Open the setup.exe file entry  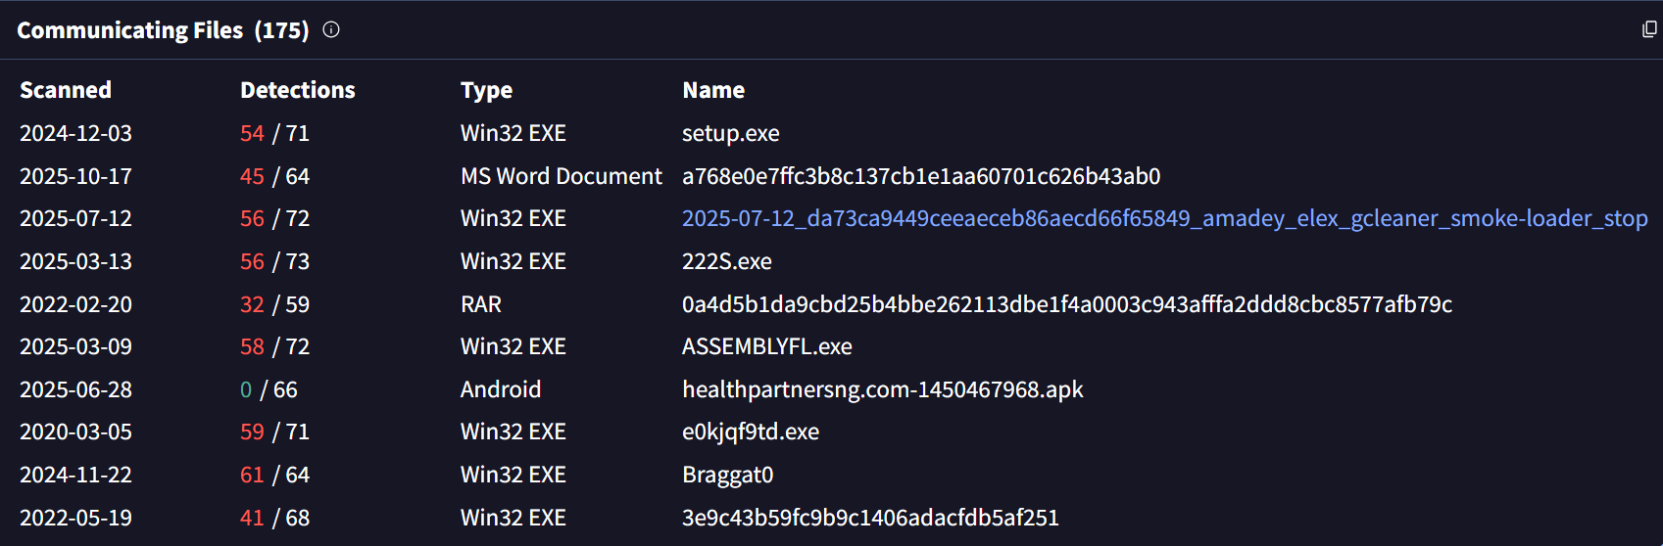730,133
